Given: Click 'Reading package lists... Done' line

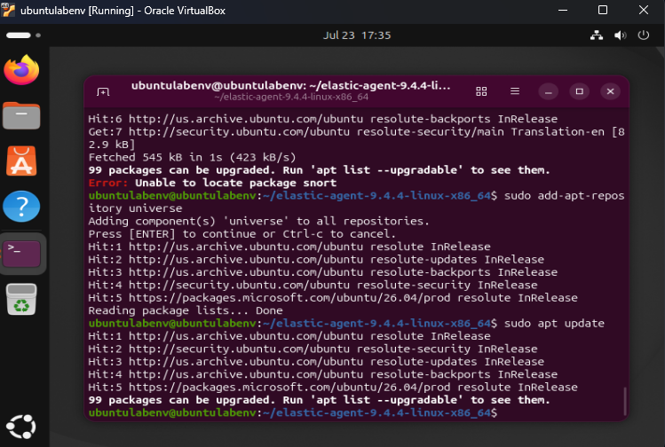Looking at the screenshot, I should coord(186,310).
